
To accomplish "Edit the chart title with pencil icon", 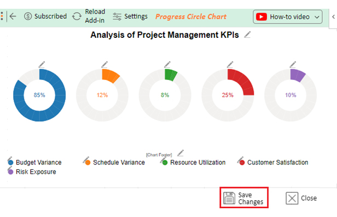I will 247,35.
